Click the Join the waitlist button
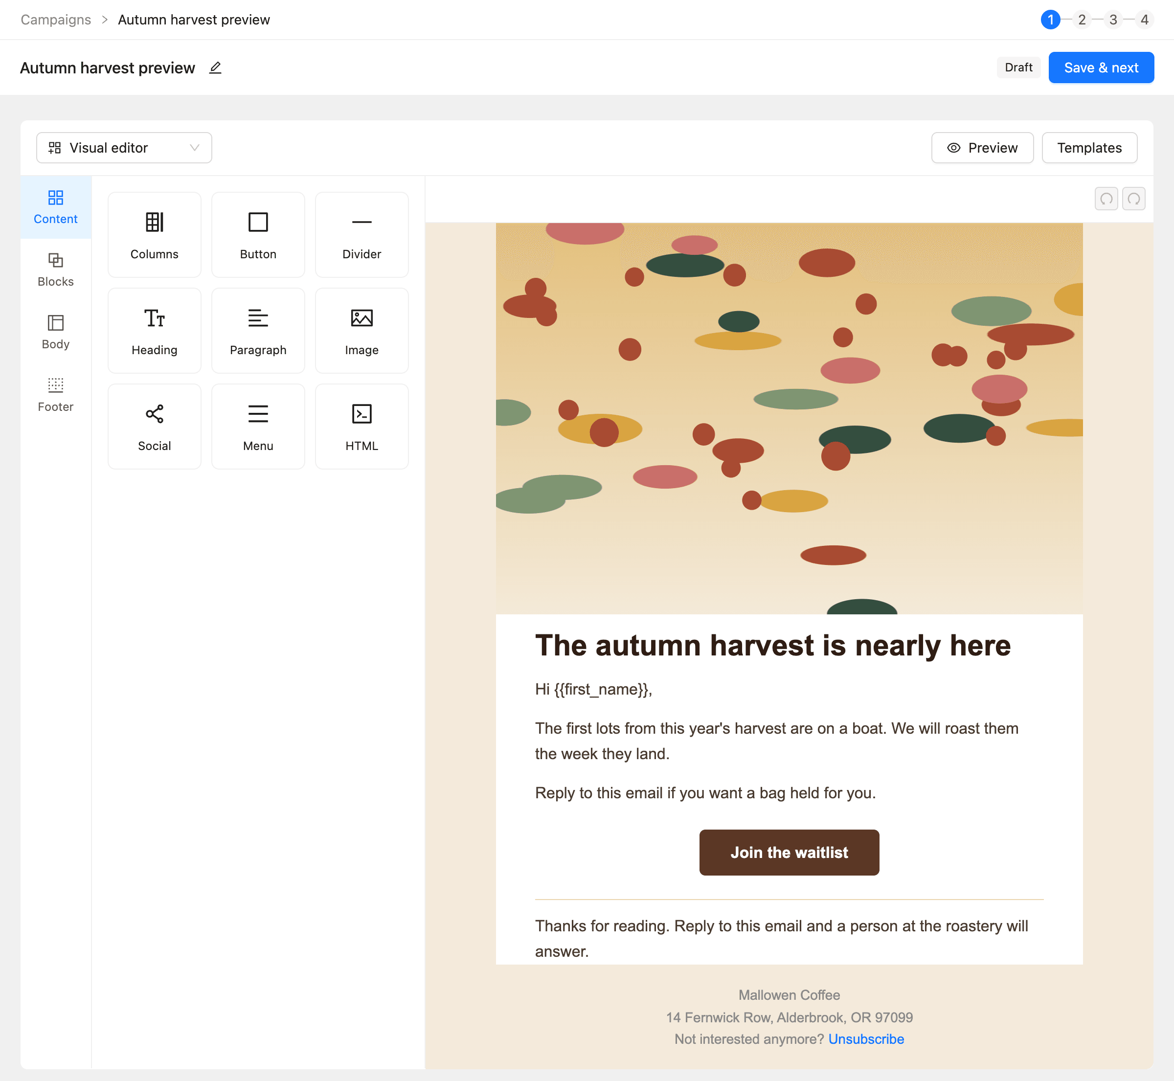Viewport: 1174px width, 1081px height. (x=789, y=853)
